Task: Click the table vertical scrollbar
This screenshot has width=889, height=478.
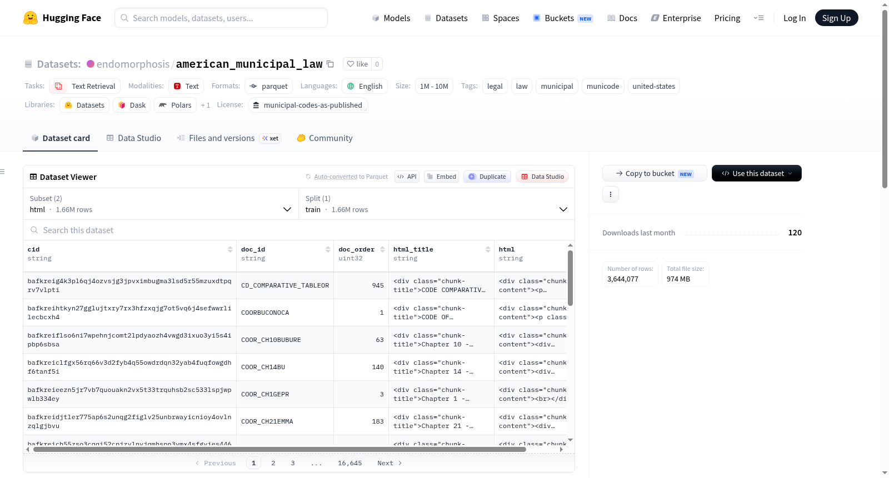Action: pyautogui.click(x=570, y=278)
